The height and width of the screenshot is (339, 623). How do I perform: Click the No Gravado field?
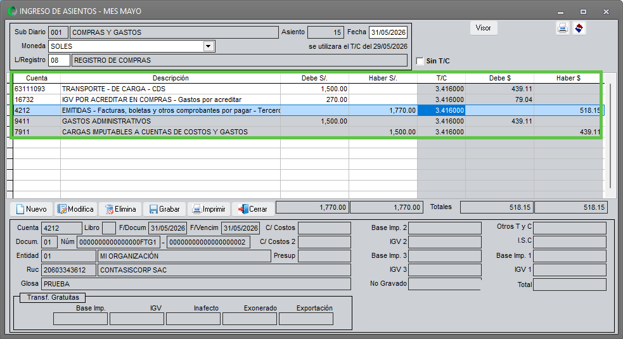pyautogui.click(x=445, y=284)
